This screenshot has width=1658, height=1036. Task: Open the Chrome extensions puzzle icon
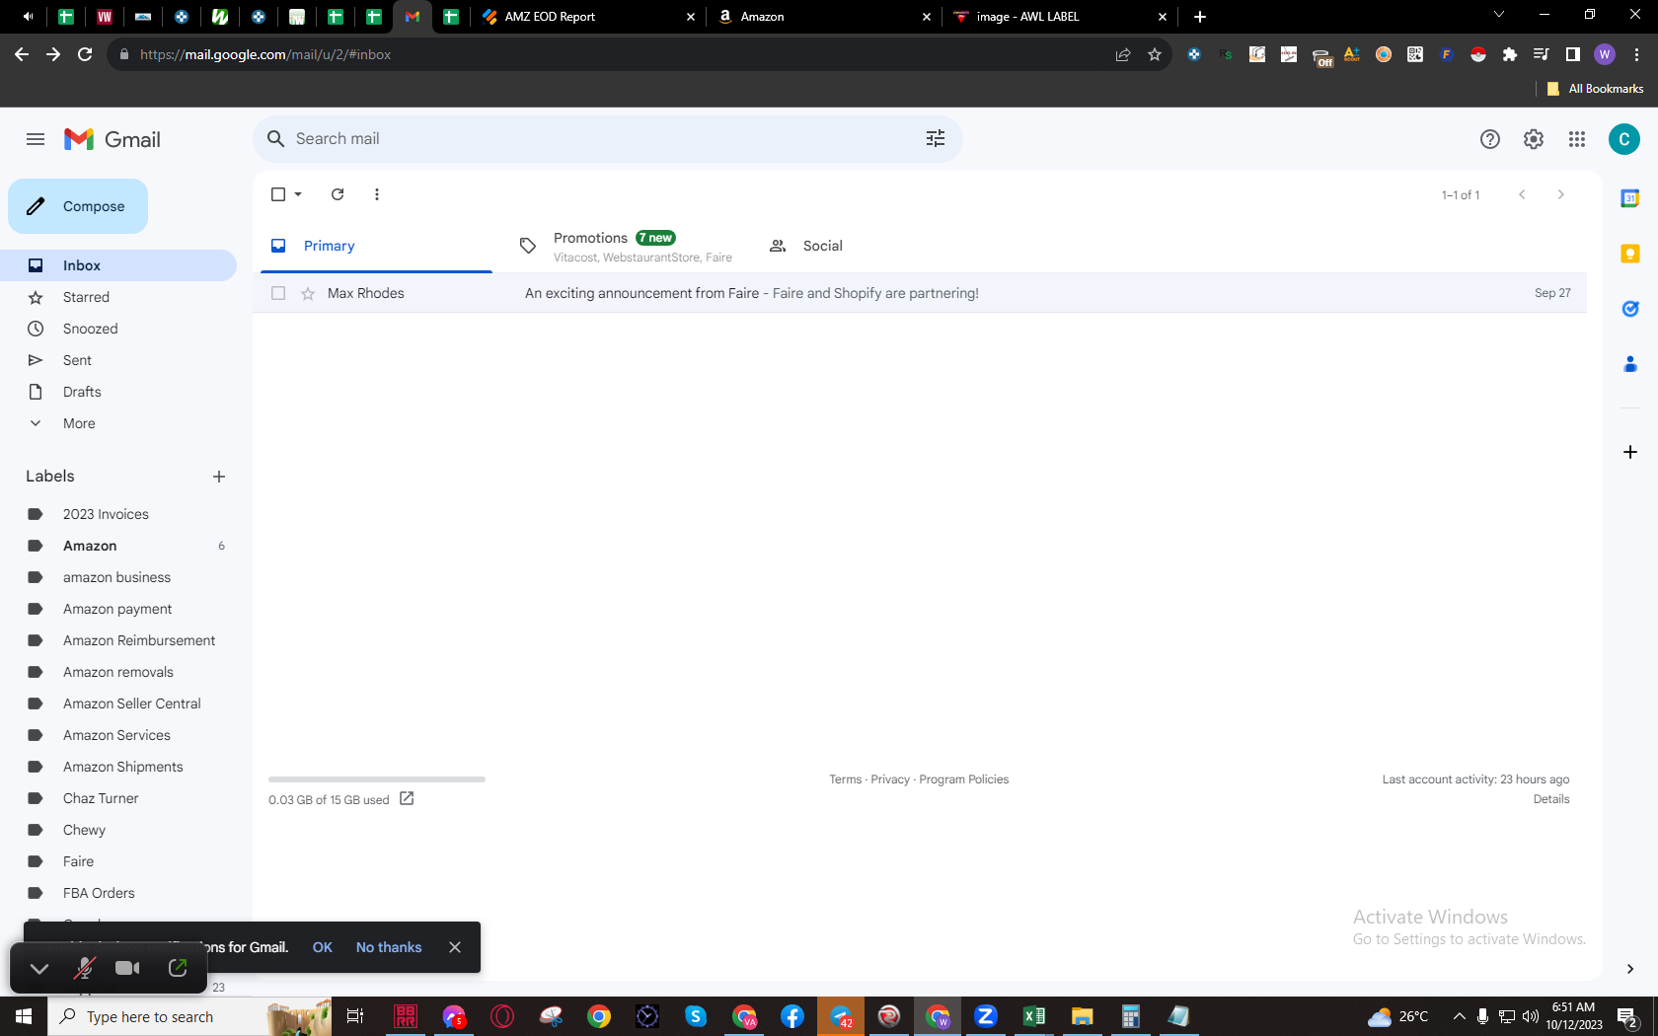[x=1510, y=54]
